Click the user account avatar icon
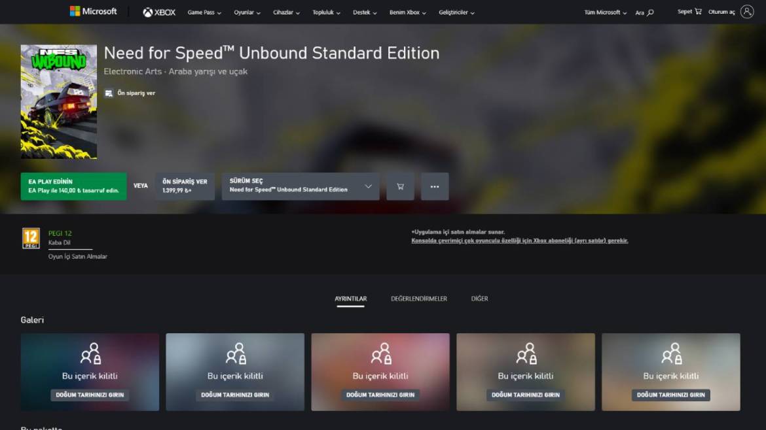This screenshot has width=766, height=430. pos(746,11)
